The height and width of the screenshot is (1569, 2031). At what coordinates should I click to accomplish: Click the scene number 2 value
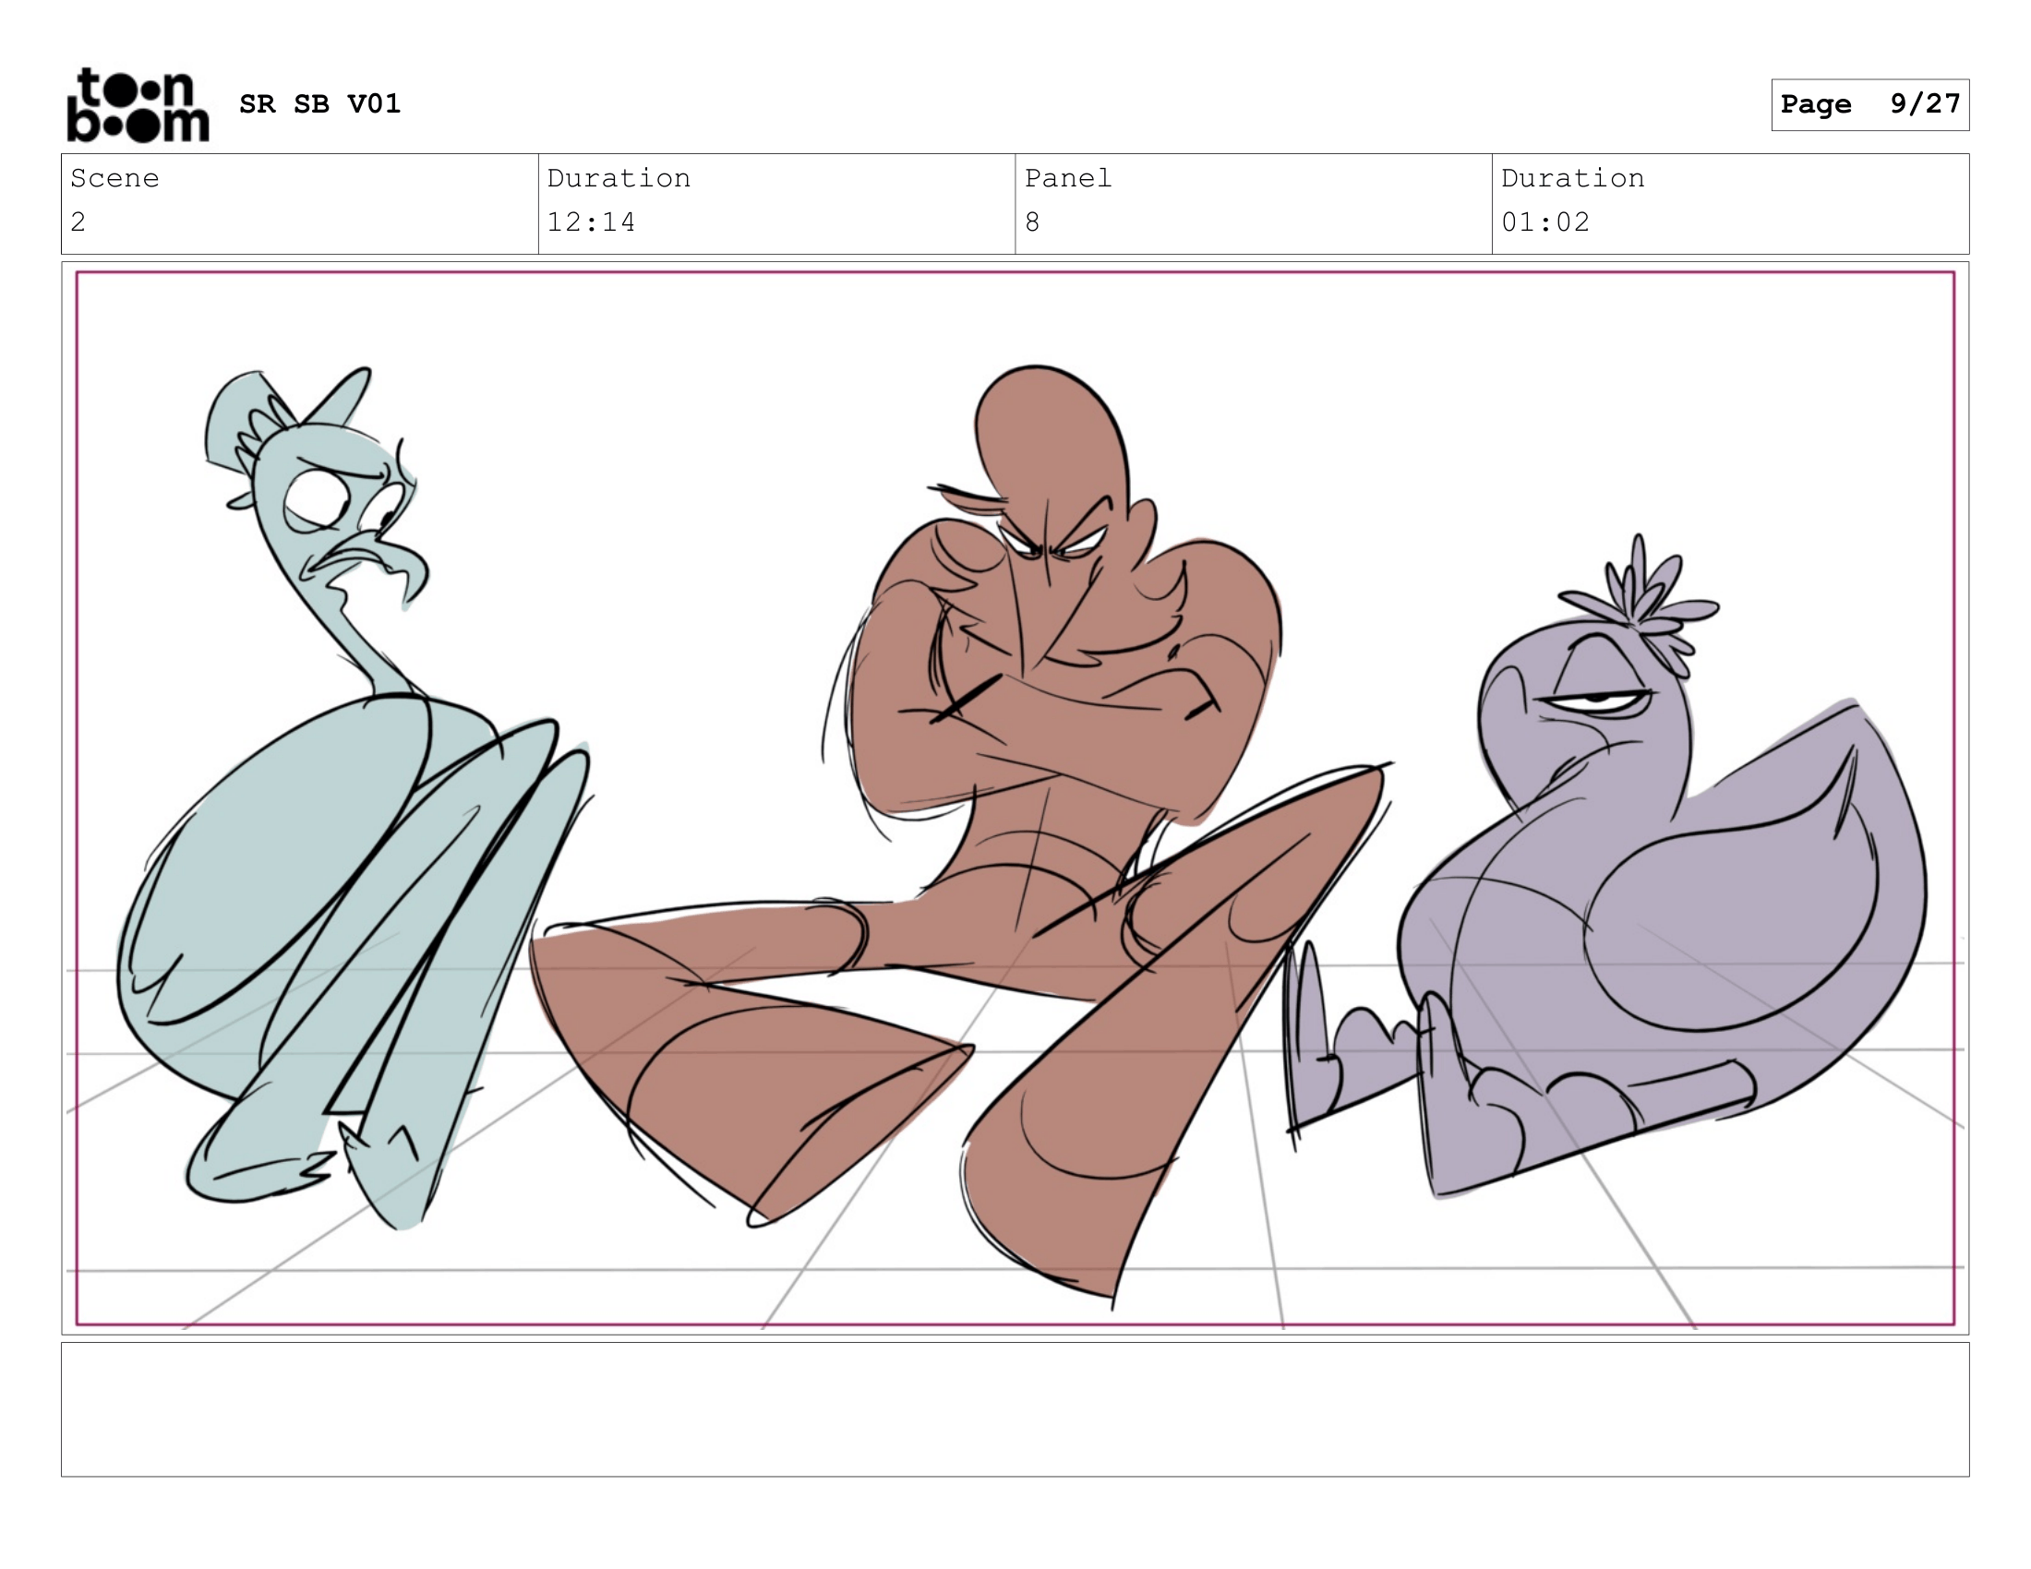click(x=78, y=222)
